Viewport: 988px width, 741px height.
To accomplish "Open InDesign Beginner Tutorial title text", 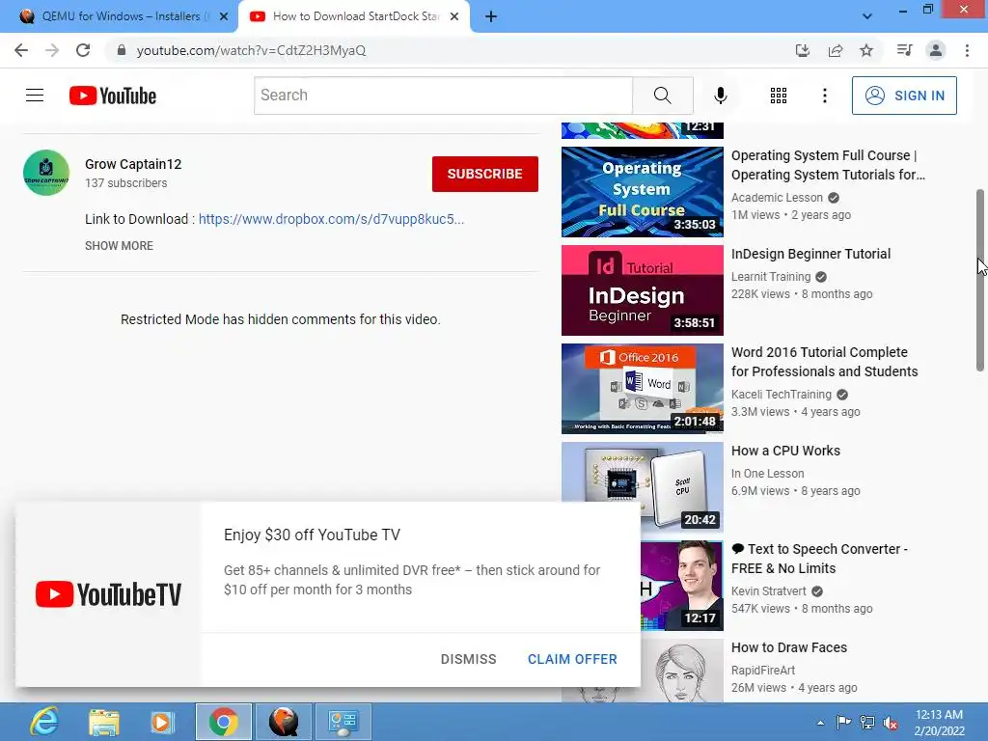I will [810, 254].
